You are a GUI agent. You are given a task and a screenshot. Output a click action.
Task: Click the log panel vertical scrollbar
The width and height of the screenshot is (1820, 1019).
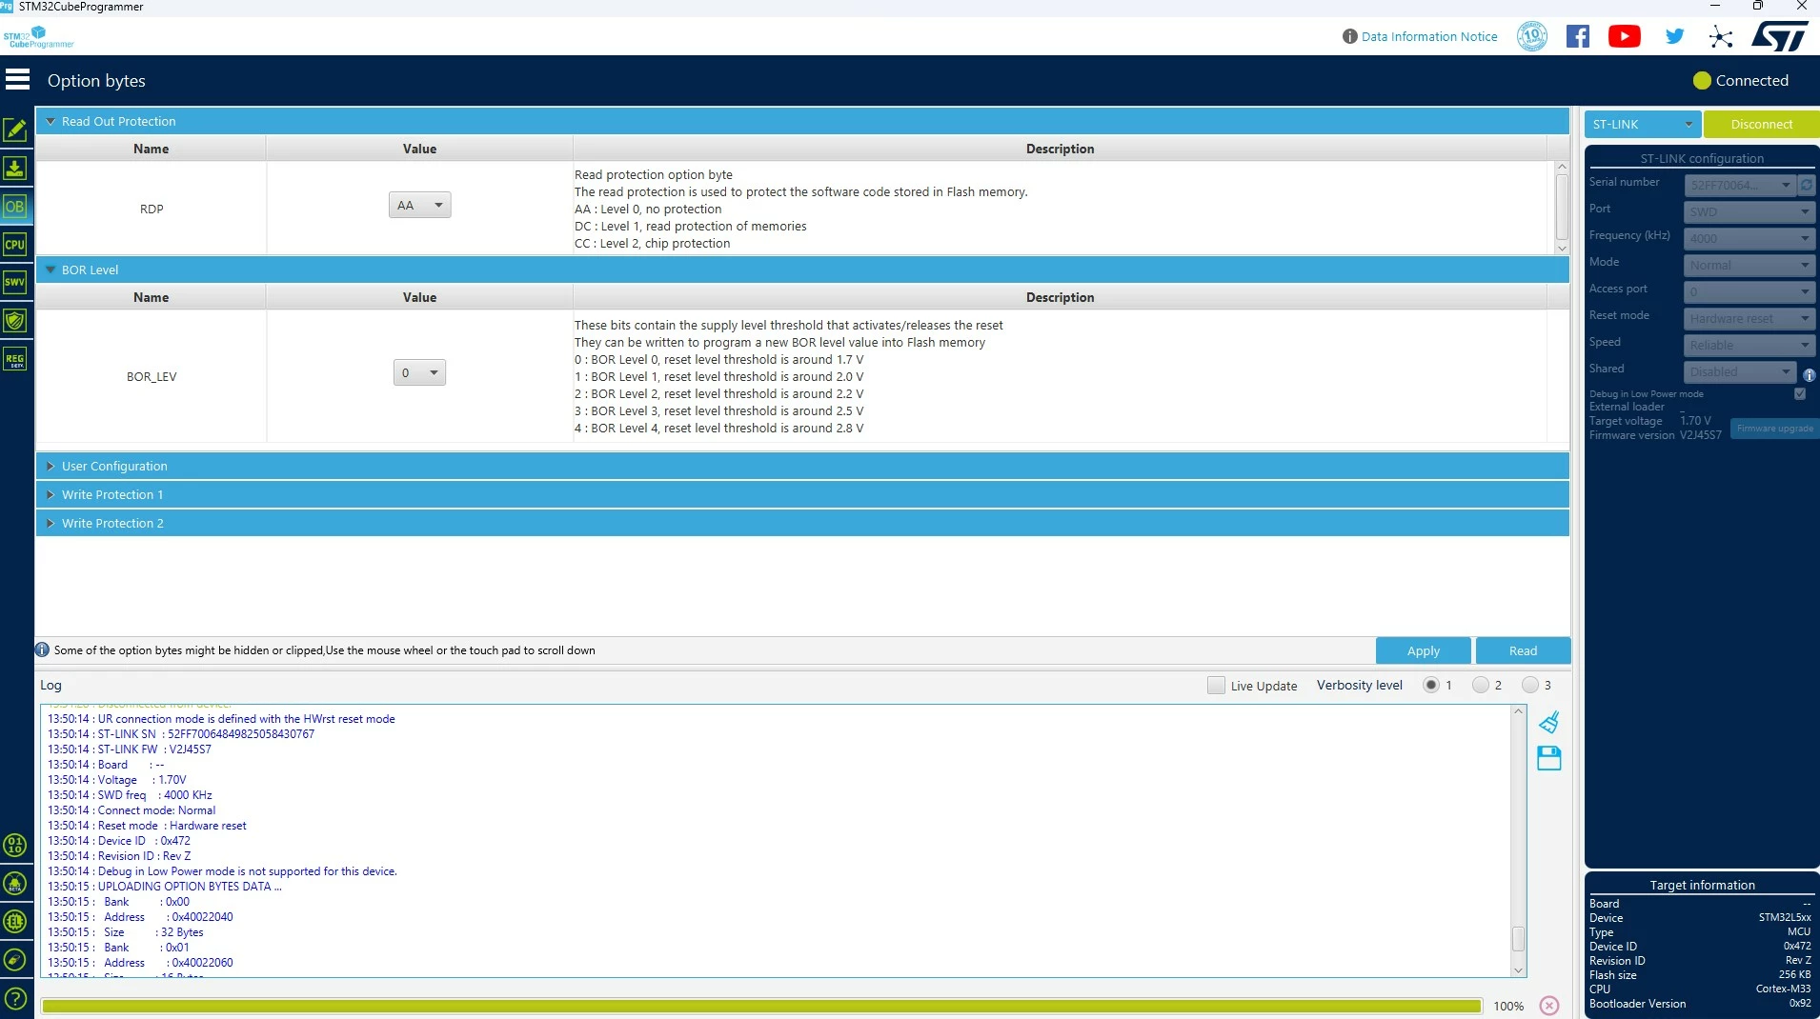(x=1519, y=841)
